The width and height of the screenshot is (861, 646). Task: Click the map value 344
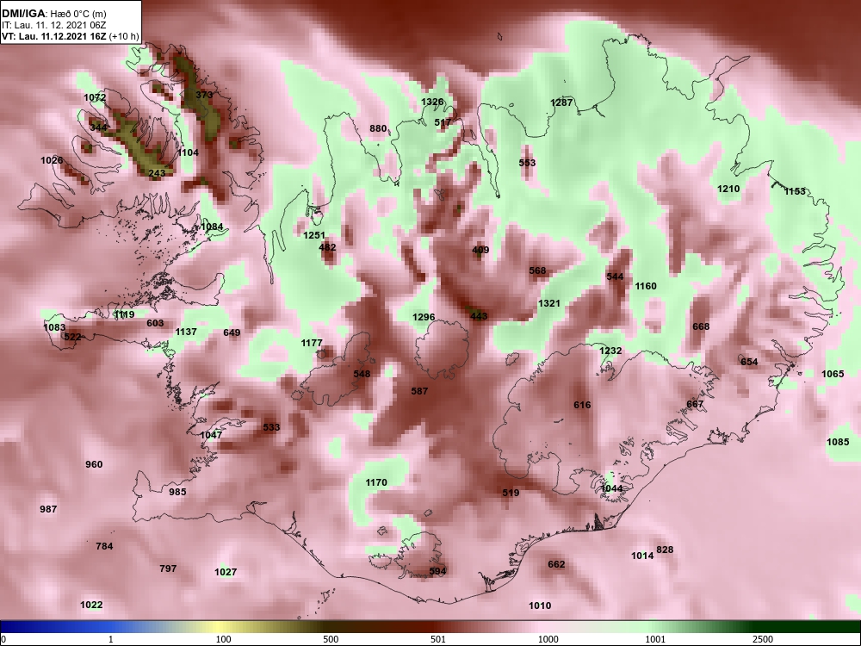coord(98,127)
